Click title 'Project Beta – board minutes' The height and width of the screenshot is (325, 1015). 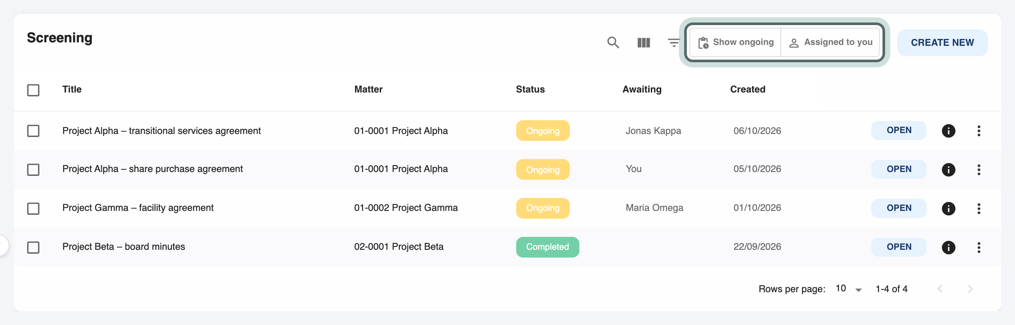[124, 247]
